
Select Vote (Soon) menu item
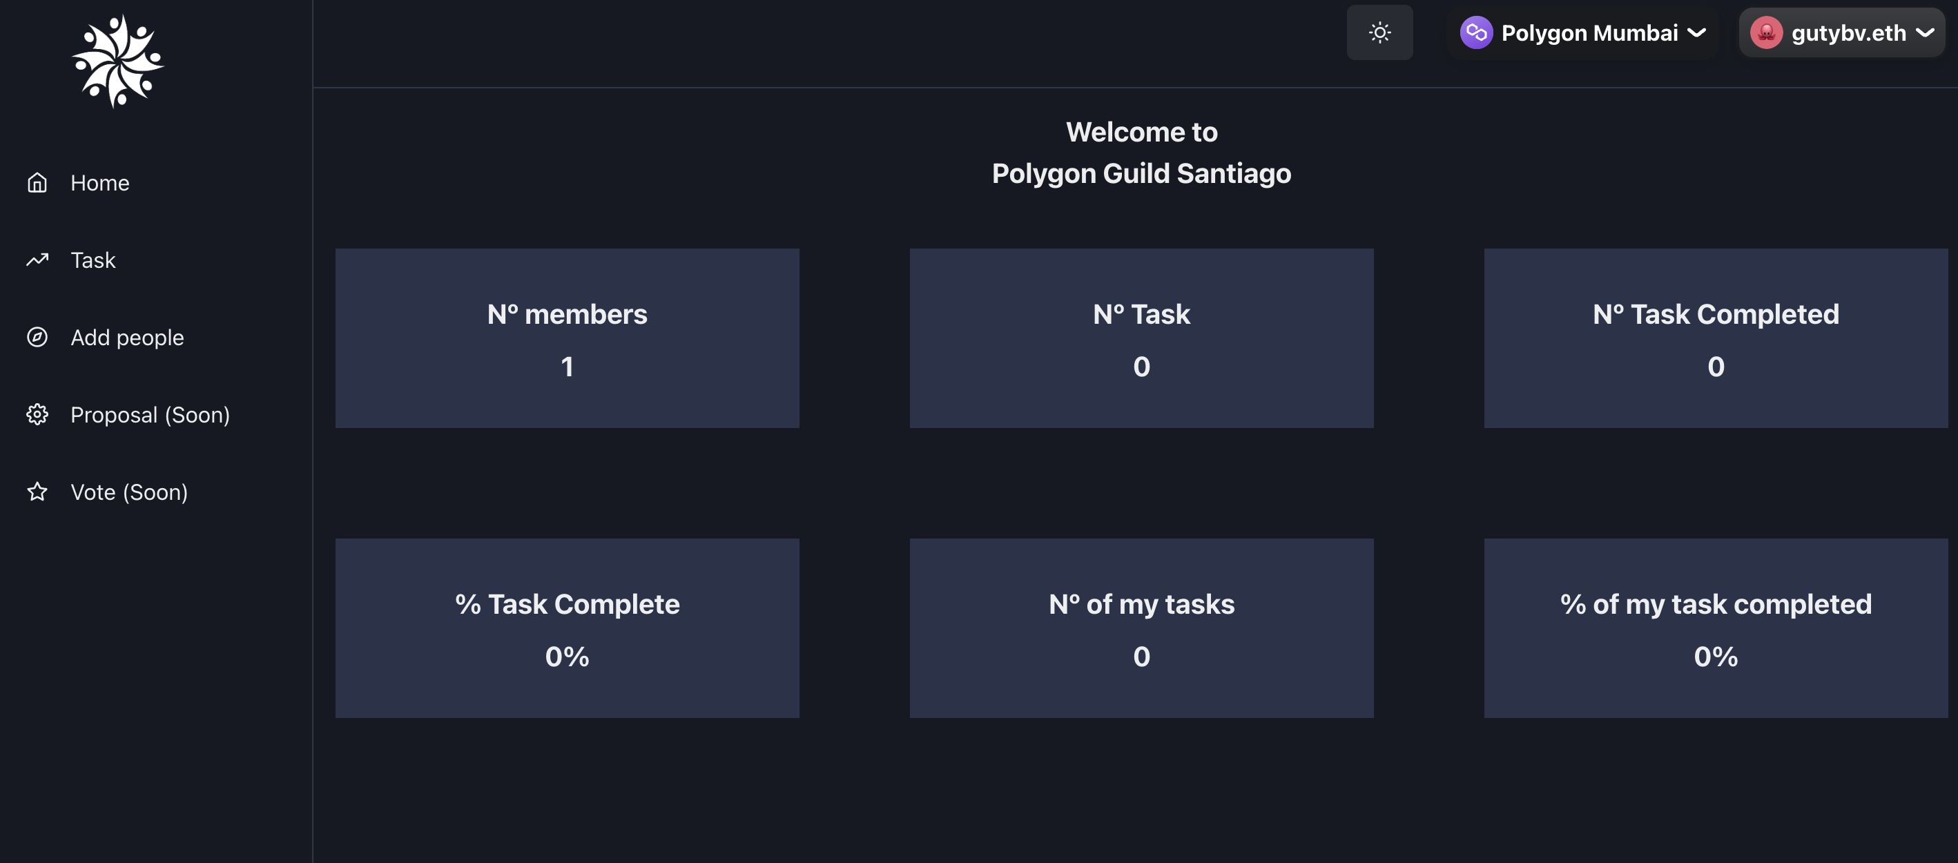pos(128,492)
